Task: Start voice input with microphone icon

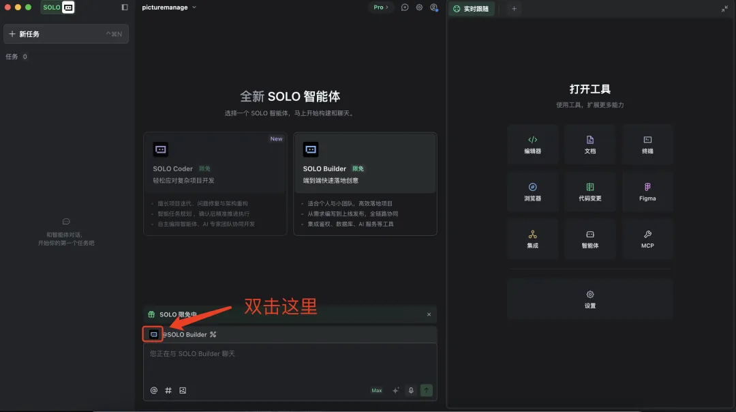Action: pyautogui.click(x=411, y=390)
